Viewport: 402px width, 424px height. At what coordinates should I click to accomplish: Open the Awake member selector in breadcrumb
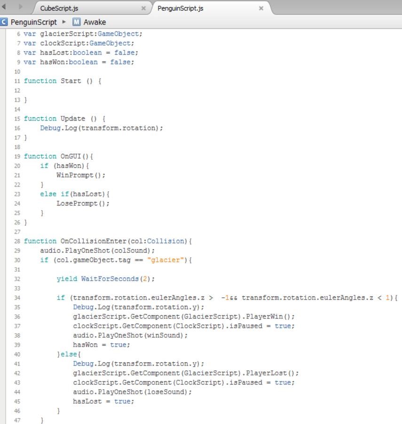tap(95, 22)
